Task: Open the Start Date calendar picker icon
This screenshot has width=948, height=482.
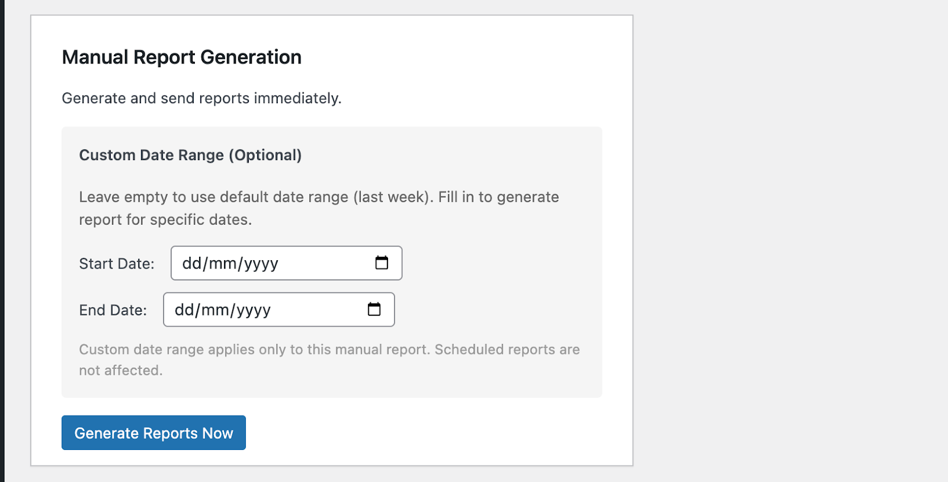Action: pyautogui.click(x=382, y=263)
